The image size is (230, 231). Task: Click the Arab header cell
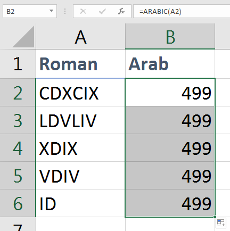coord(170,64)
